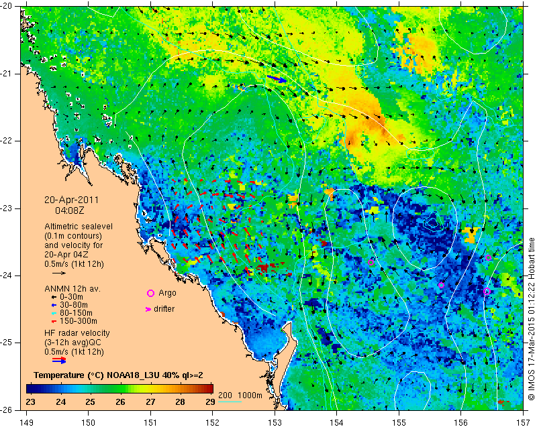This screenshot has height=429, width=537.
Task: Click the '80-150m' depth label
Action: (x=76, y=313)
